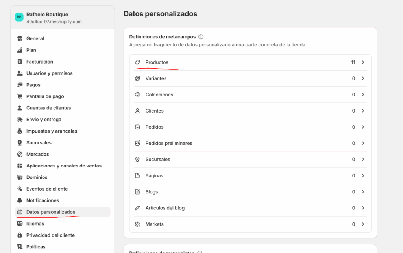Click the Mercados globe icon
Viewport: 403px width, 253px height.
tap(20, 154)
